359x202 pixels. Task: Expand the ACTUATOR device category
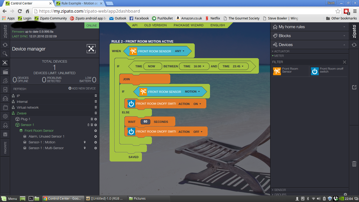[x=282, y=51]
